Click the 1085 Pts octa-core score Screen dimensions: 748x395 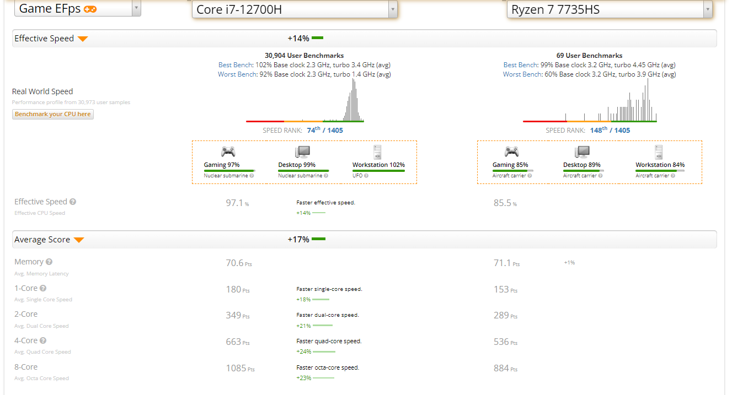240,368
